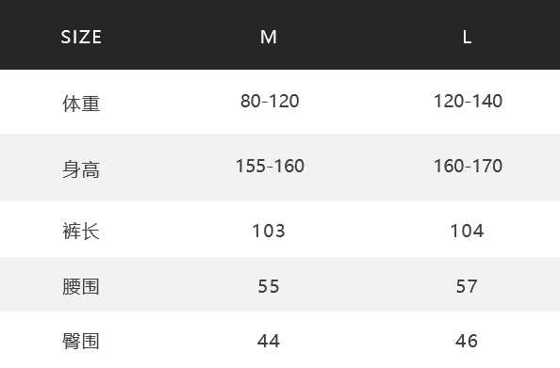The height and width of the screenshot is (368, 560).
Task: Select the 103 pants length value
Action: [x=269, y=231]
